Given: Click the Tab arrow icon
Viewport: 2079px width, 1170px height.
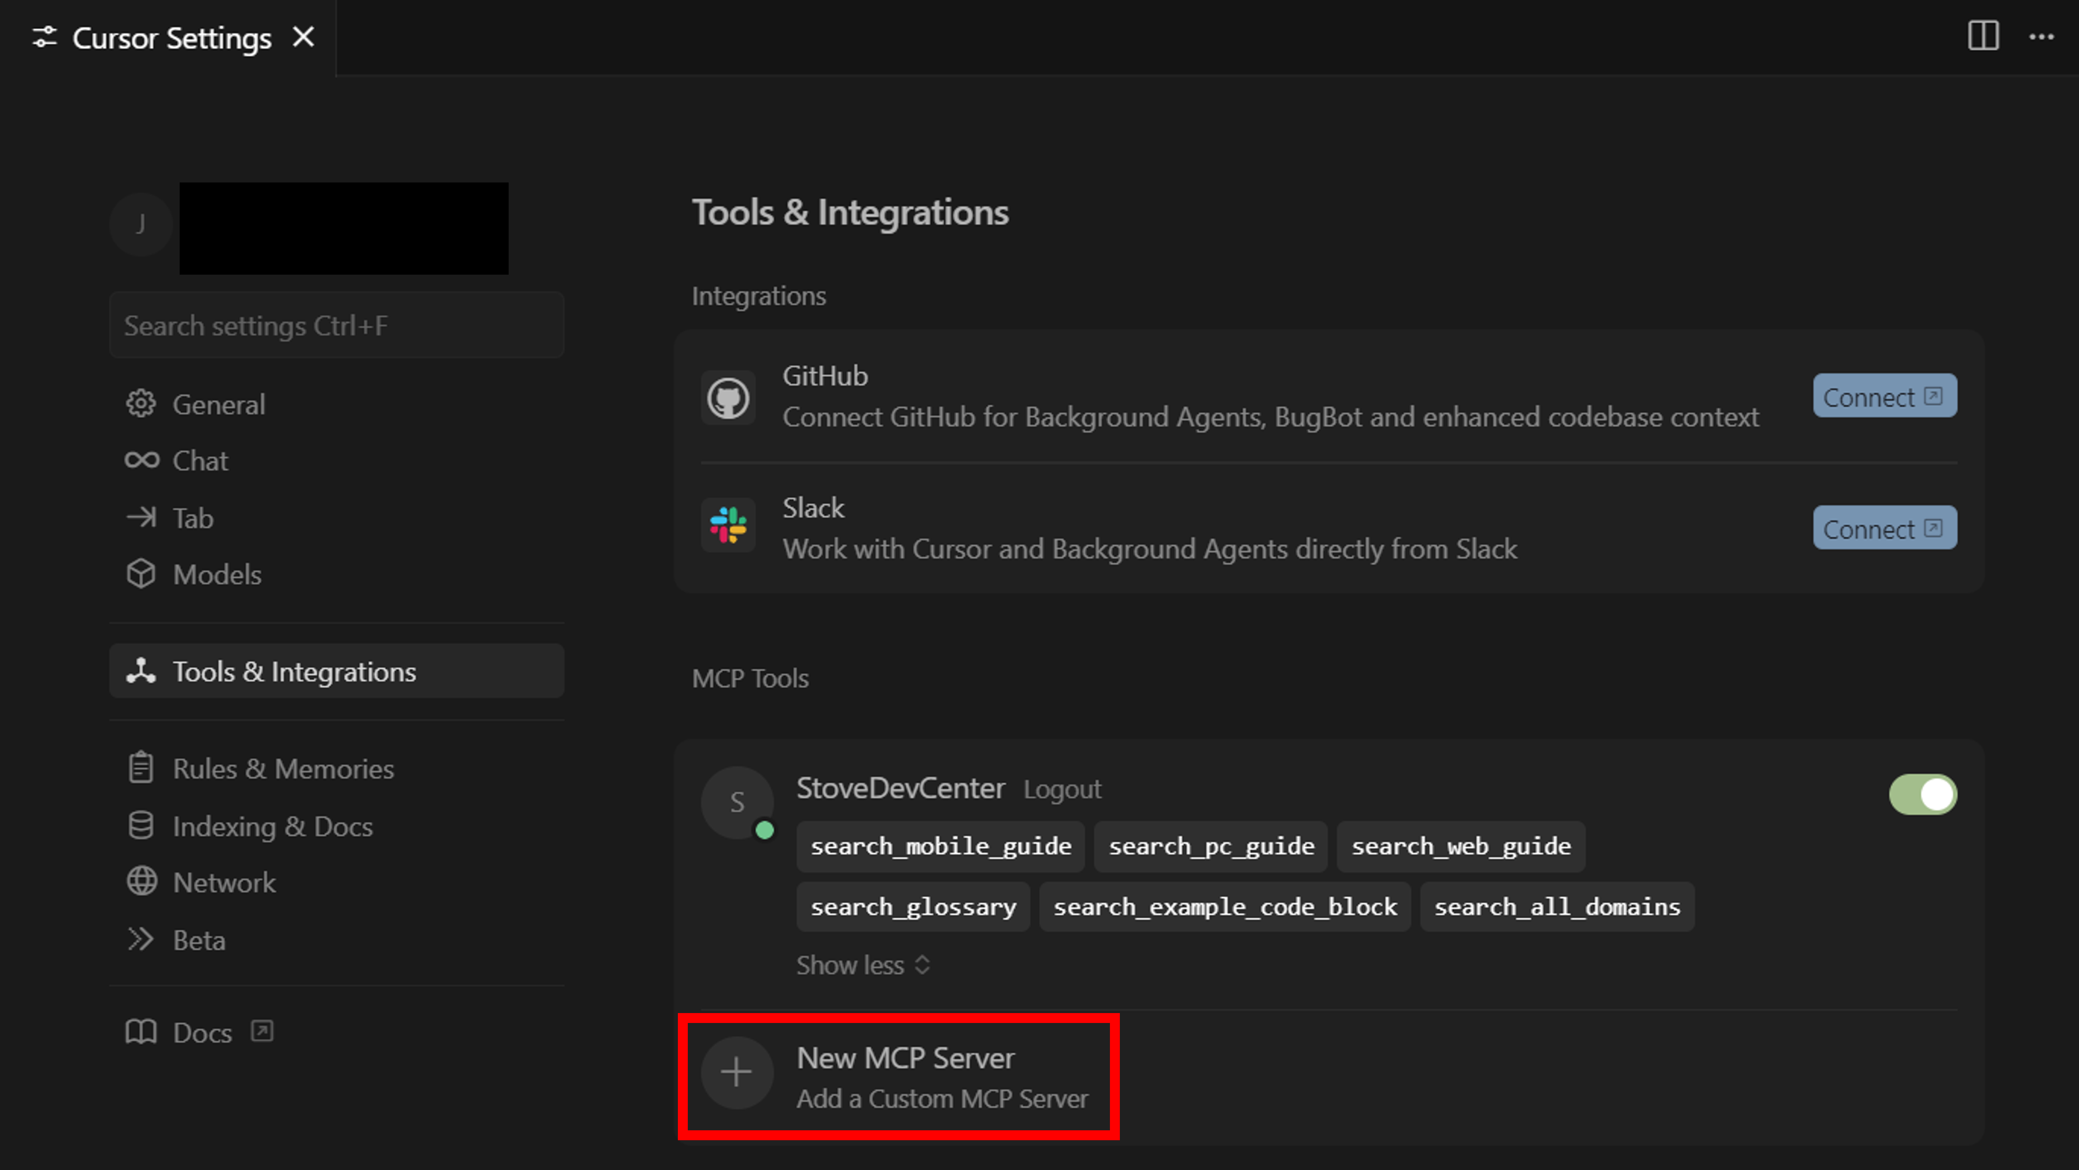Looking at the screenshot, I should pos(142,517).
